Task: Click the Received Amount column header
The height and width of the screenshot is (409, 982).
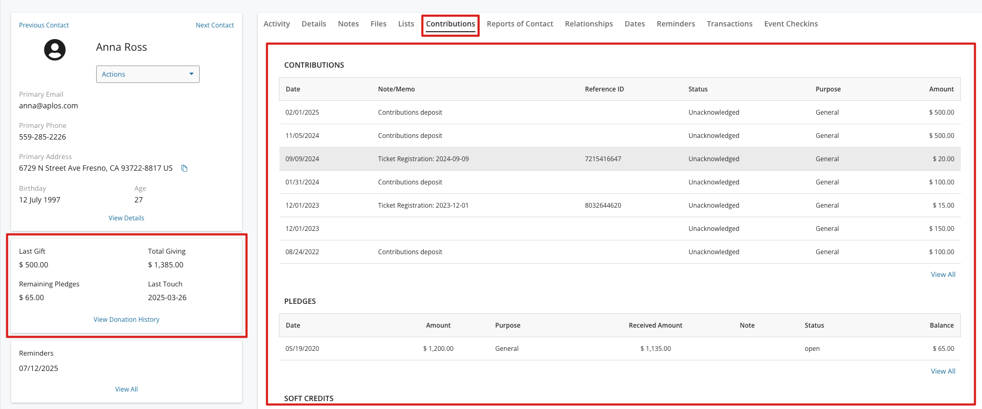Action: point(656,326)
